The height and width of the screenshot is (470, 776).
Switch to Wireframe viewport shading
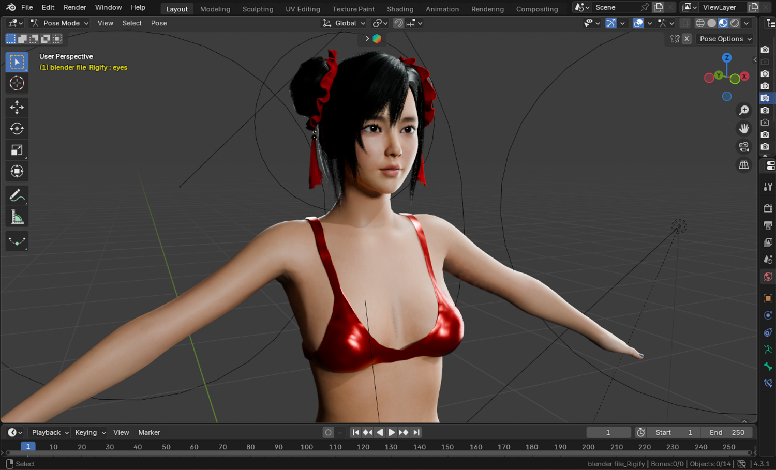(x=700, y=23)
